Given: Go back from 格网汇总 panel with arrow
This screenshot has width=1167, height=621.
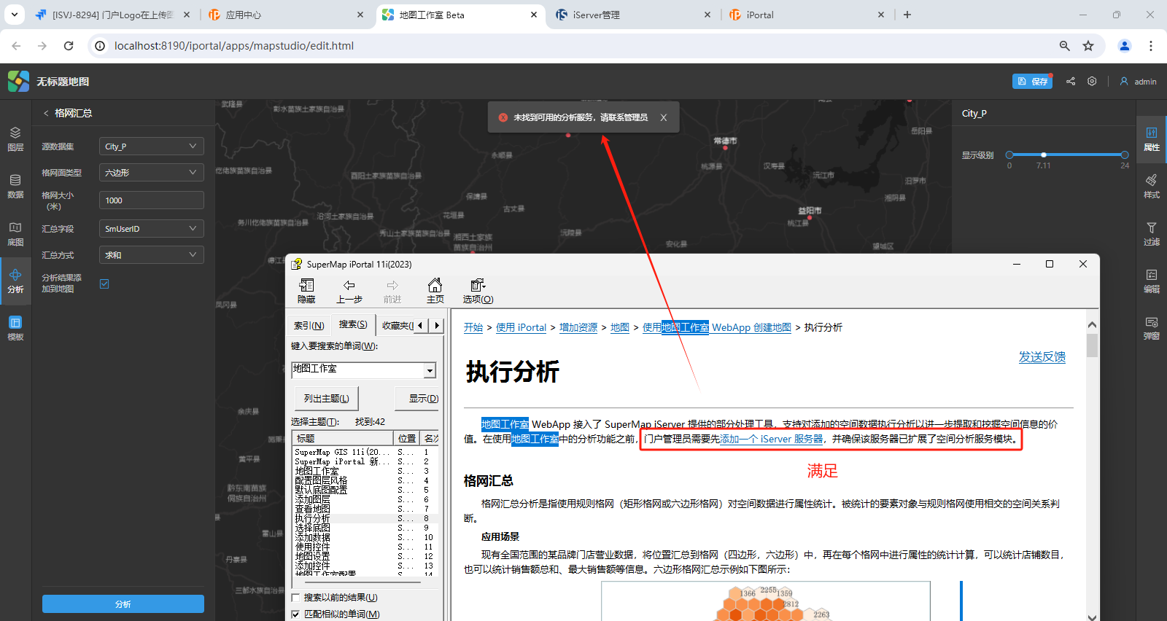Looking at the screenshot, I should click(46, 113).
